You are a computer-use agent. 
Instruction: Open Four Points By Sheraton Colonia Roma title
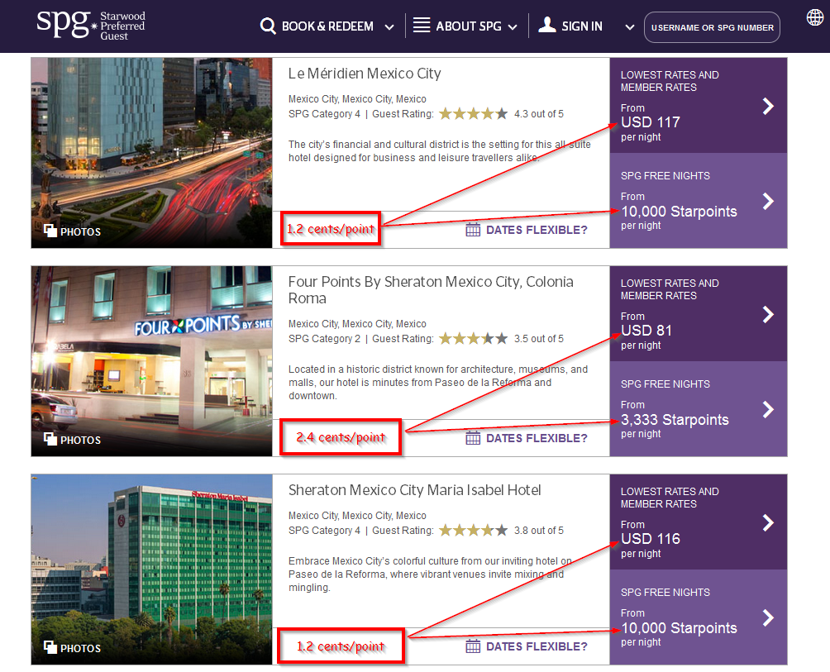pyautogui.click(x=431, y=290)
